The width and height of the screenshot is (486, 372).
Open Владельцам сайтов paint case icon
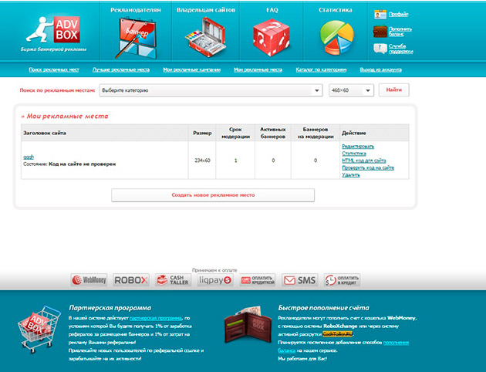click(205, 37)
